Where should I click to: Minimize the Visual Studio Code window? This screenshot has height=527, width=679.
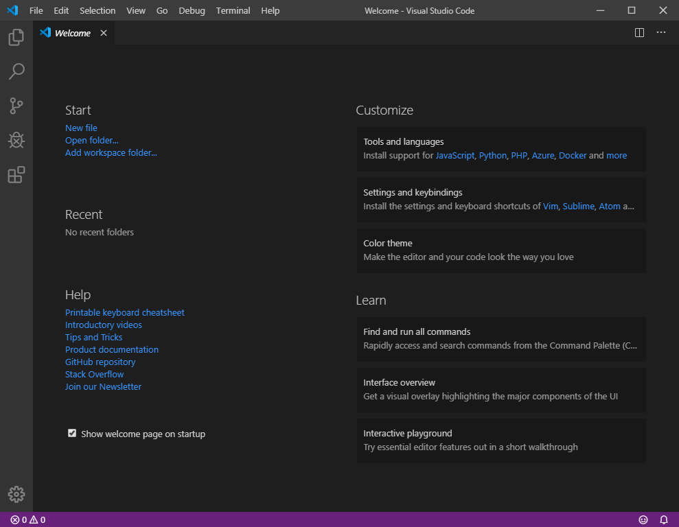(600, 10)
